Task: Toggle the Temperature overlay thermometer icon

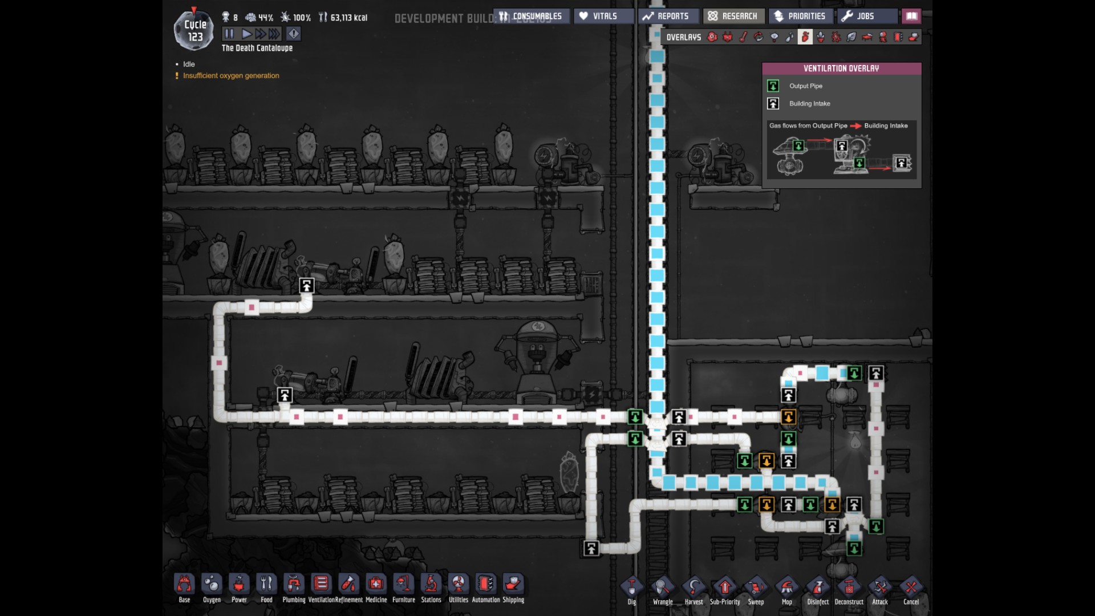Action: (x=743, y=37)
